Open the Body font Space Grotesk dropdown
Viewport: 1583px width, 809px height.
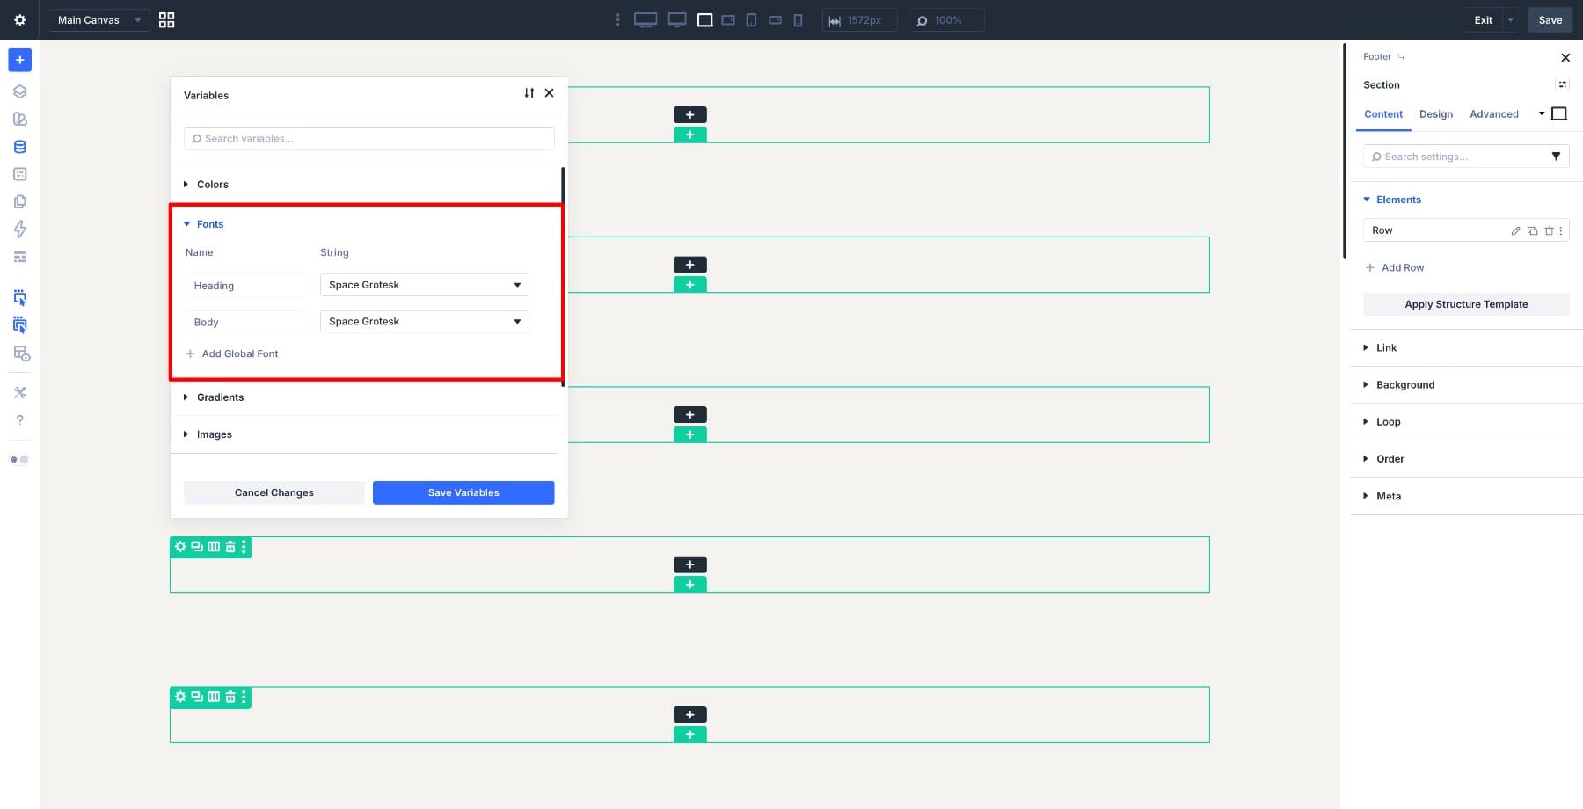pyautogui.click(x=425, y=322)
